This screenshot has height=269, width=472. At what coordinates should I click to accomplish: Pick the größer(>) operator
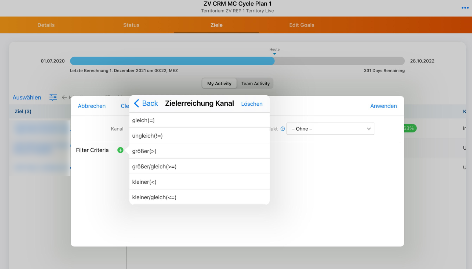click(199, 151)
